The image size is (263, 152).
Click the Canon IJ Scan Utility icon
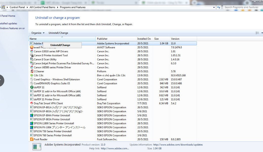(32, 59)
